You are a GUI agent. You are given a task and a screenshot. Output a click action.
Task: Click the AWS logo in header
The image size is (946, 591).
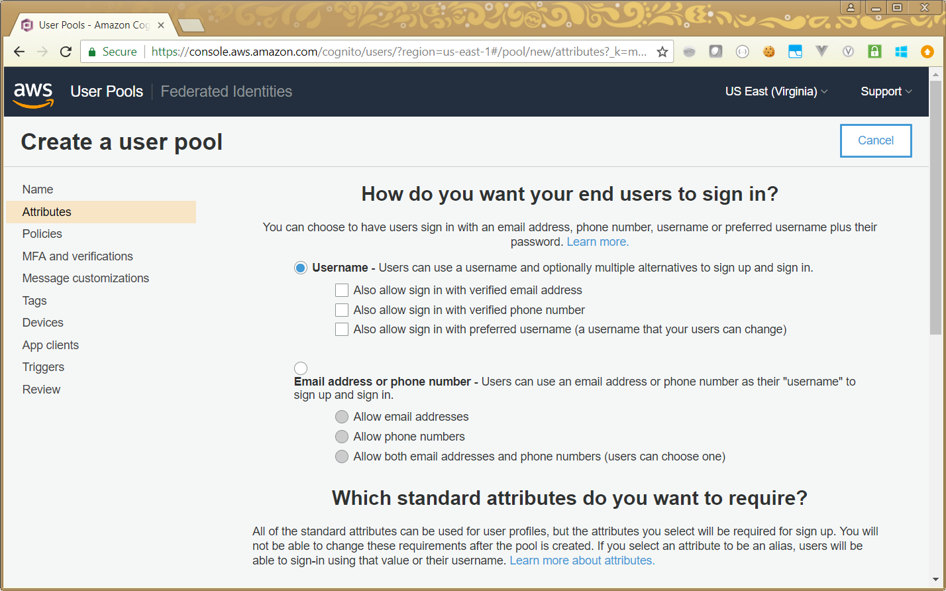click(33, 93)
